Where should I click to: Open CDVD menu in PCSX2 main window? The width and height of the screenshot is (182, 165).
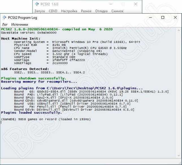(53, 11)
